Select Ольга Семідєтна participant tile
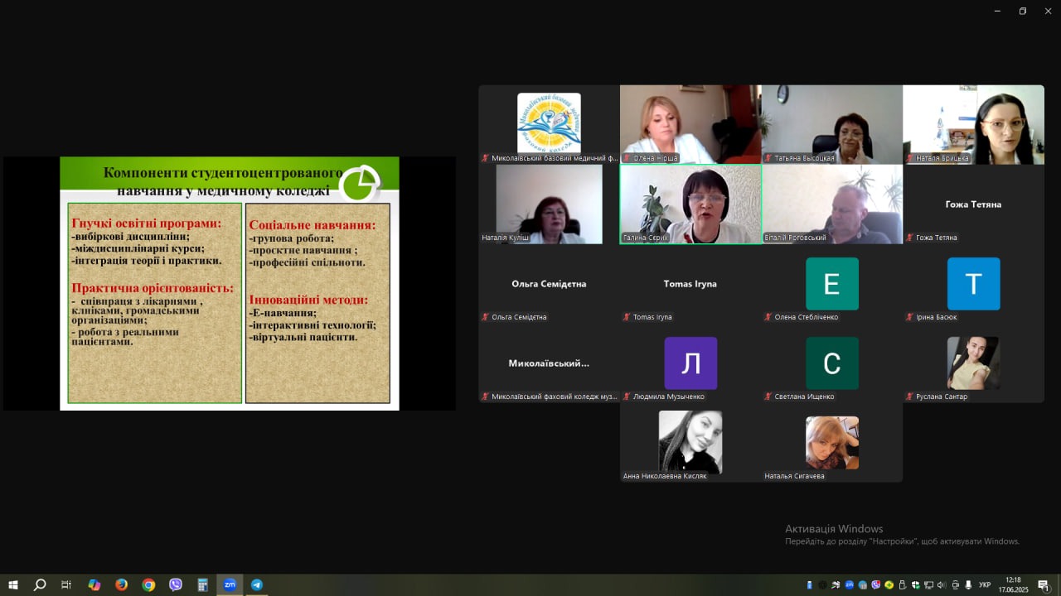The width and height of the screenshot is (1061, 596). (x=549, y=283)
